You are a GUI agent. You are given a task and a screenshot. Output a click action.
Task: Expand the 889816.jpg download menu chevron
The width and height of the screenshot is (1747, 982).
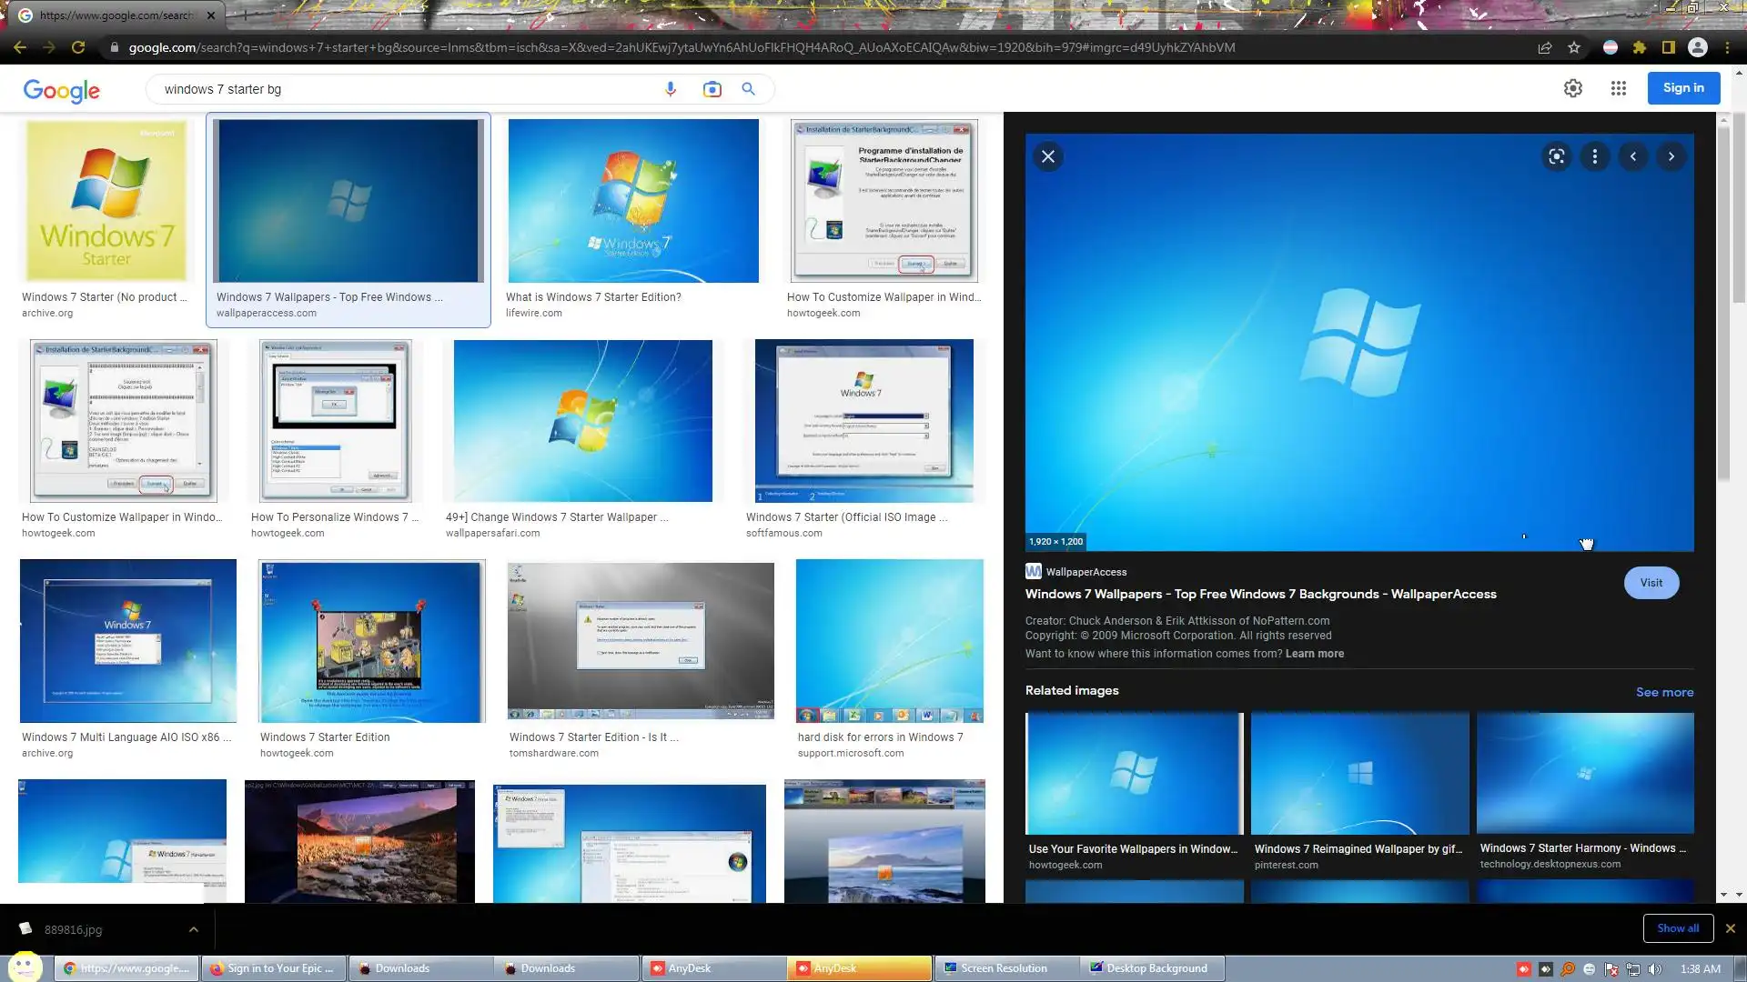point(193,929)
